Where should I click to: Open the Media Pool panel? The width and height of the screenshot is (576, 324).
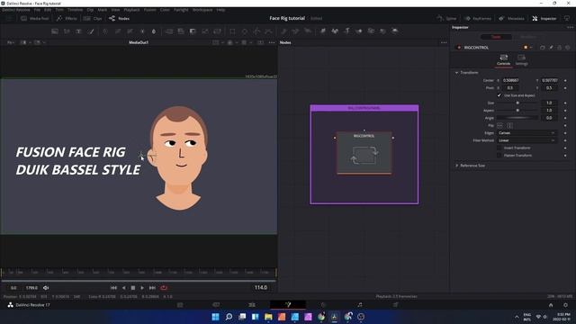pyautogui.click(x=34, y=18)
